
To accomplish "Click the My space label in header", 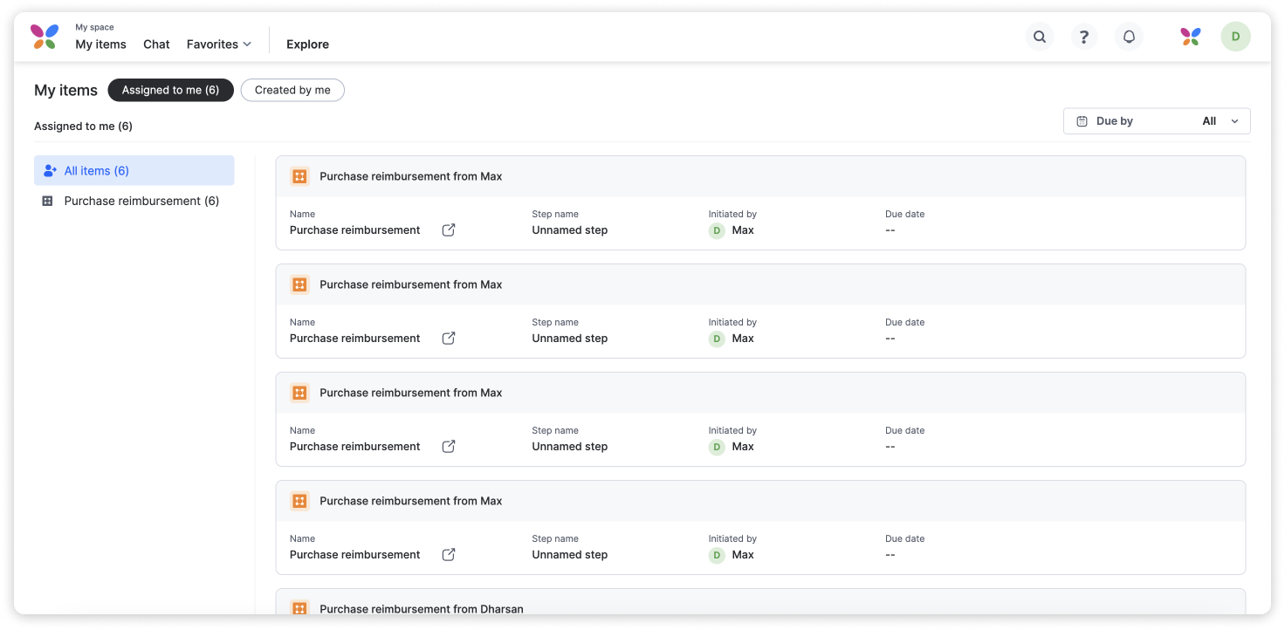I will 94,27.
